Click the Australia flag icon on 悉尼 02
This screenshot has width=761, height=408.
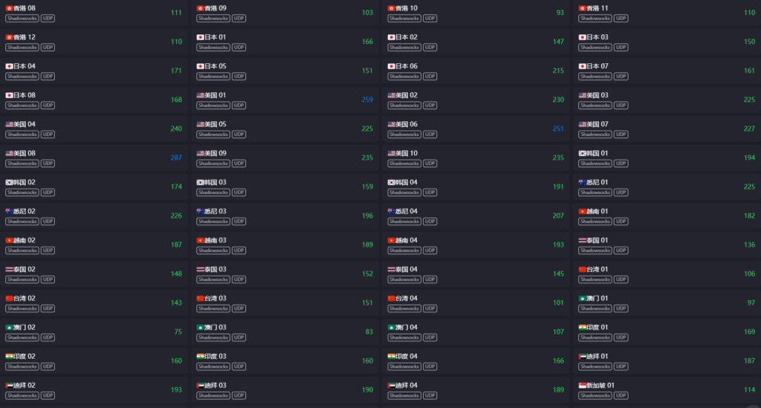tap(9, 211)
